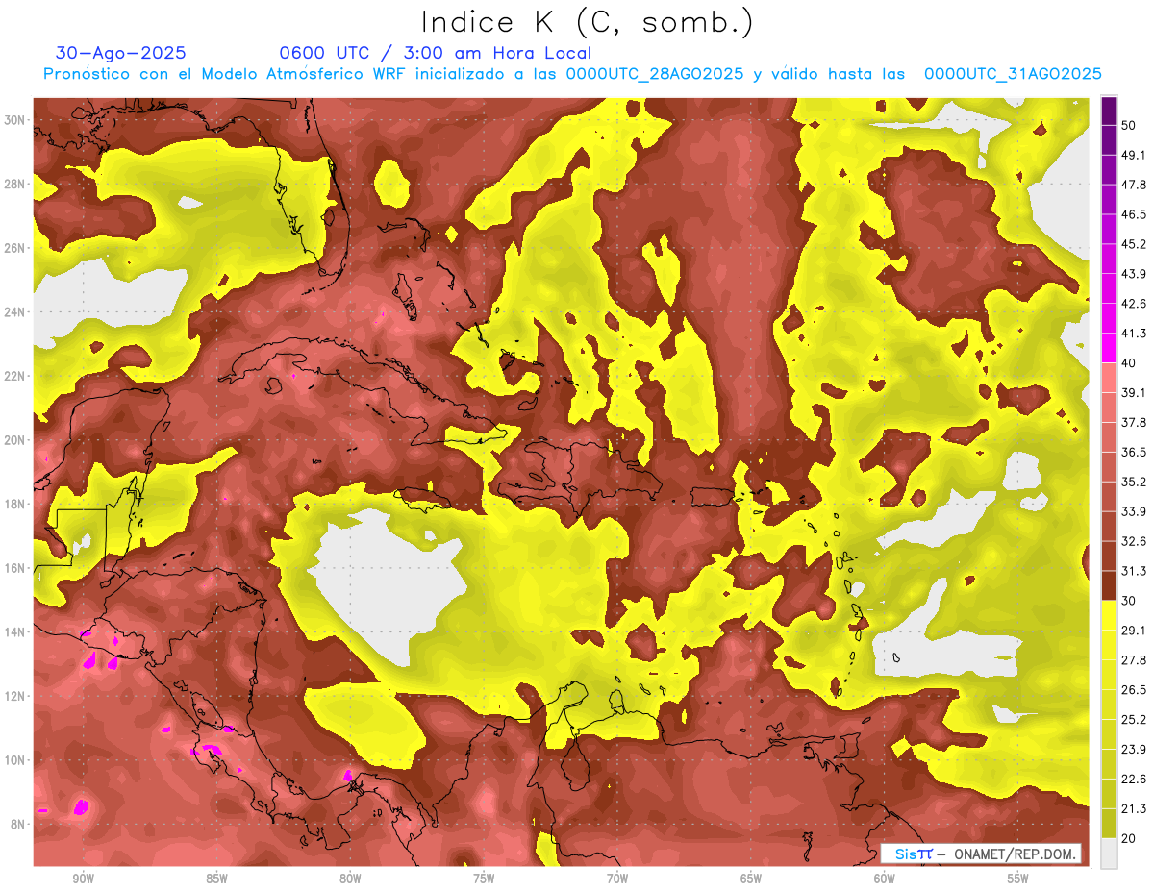Click the '8N' latitude label

18,825
